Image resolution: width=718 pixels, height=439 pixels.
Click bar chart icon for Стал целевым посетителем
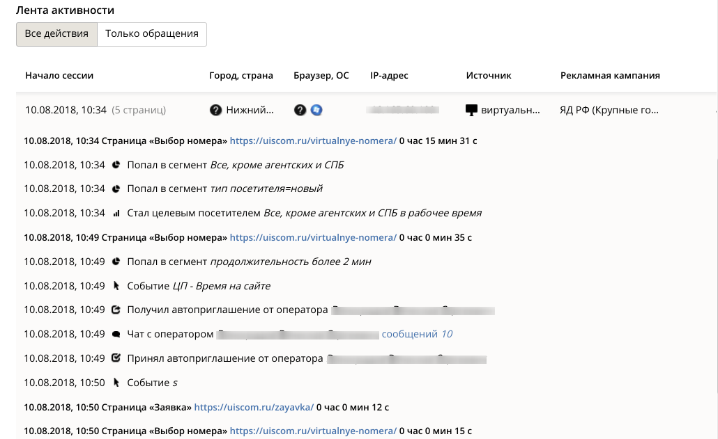pos(116,213)
